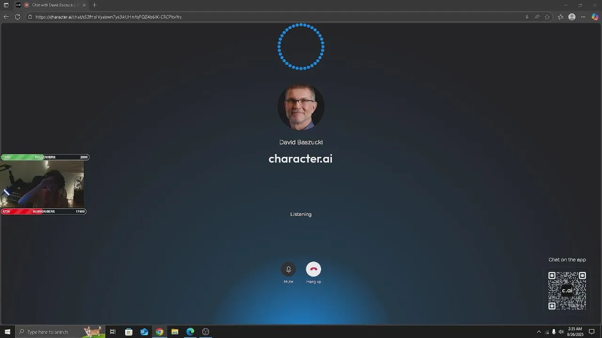Open network status in system tray
602x338 pixels.
547,332
